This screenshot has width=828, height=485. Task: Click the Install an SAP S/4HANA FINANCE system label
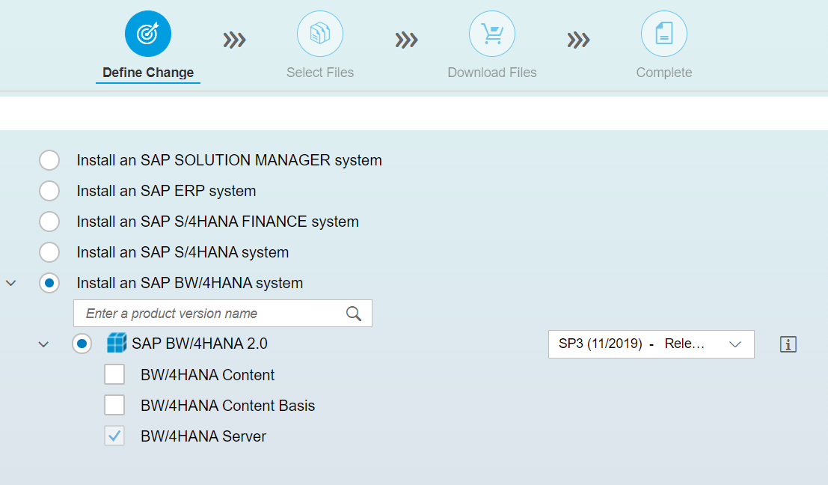tap(218, 222)
